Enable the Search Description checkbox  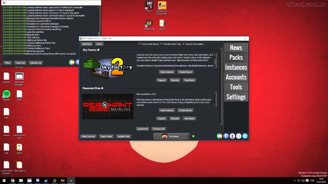(x=183, y=44)
